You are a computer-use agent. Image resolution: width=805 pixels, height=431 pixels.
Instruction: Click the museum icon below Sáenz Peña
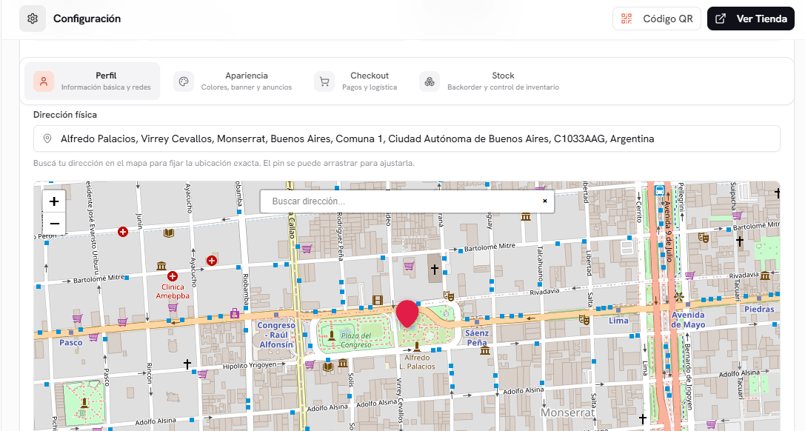point(484,351)
